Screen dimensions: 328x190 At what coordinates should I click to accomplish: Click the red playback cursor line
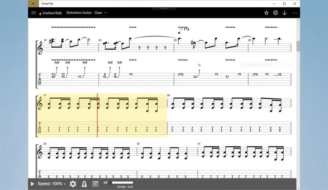tap(97, 115)
